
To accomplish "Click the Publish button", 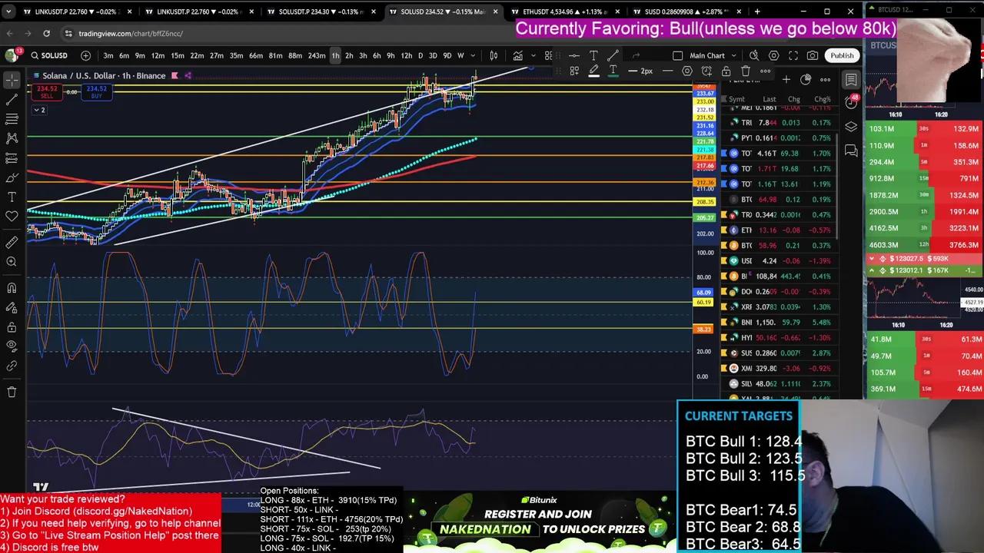I will coord(842,55).
